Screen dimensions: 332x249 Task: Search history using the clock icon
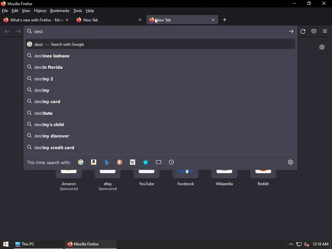(x=172, y=162)
